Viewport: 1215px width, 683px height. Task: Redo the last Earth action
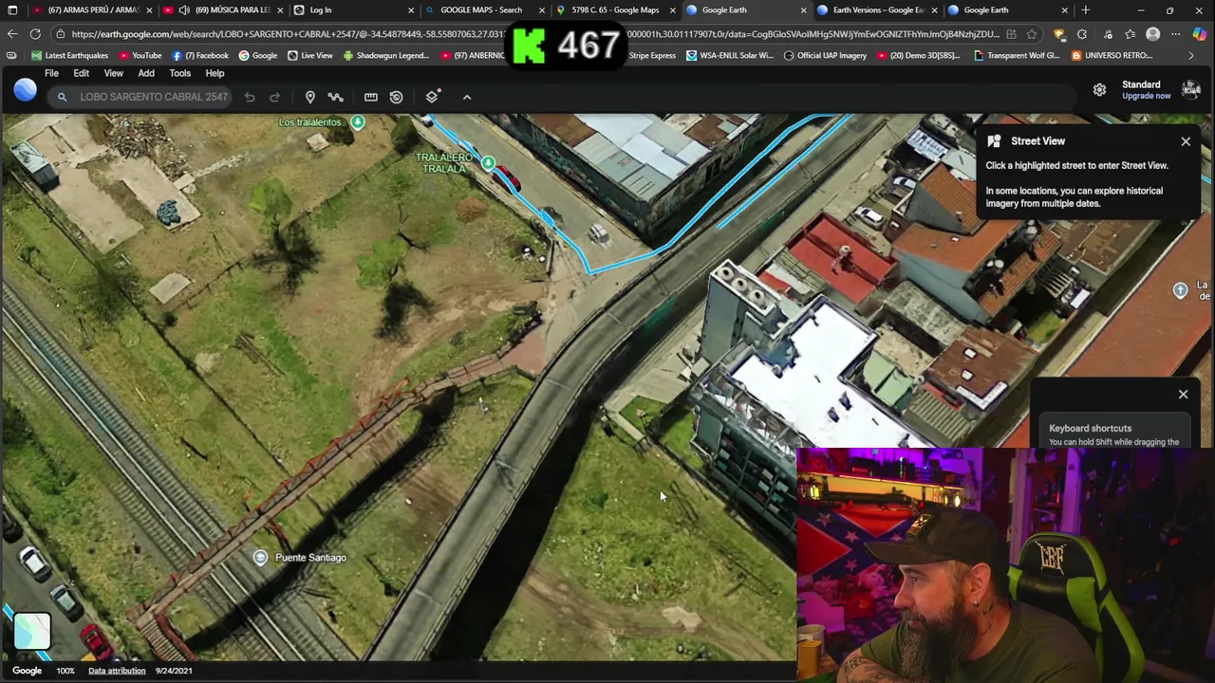click(274, 97)
